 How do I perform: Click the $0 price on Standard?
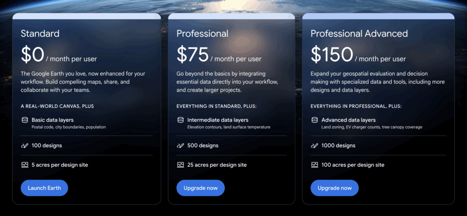coord(32,55)
